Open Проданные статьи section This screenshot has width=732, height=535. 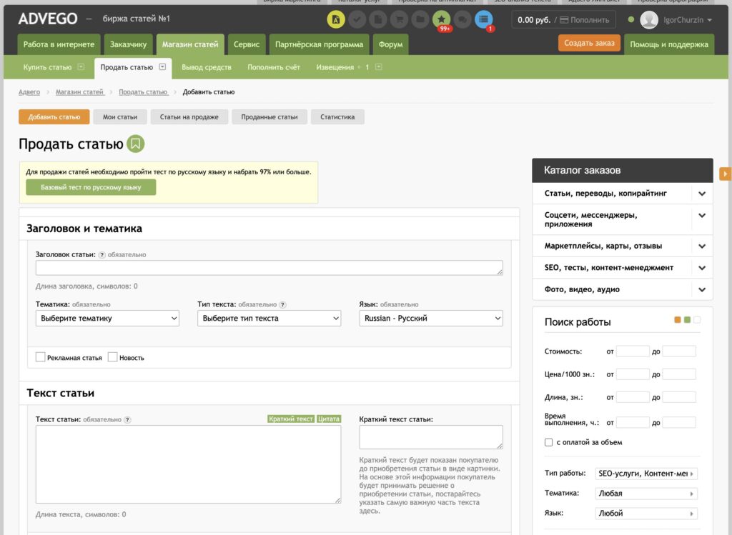point(269,117)
